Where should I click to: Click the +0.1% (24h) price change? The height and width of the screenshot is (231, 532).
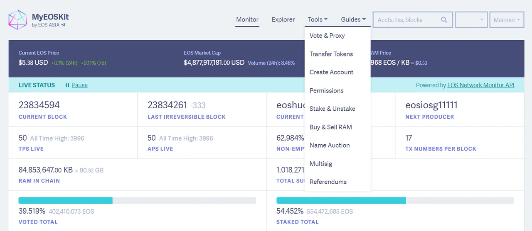click(x=64, y=63)
